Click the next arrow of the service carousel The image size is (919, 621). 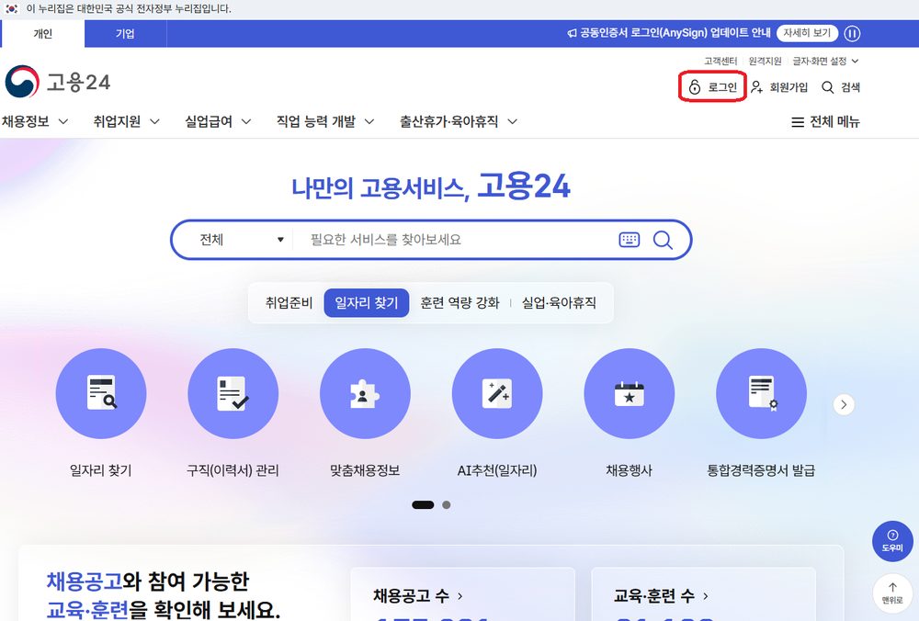coord(844,404)
